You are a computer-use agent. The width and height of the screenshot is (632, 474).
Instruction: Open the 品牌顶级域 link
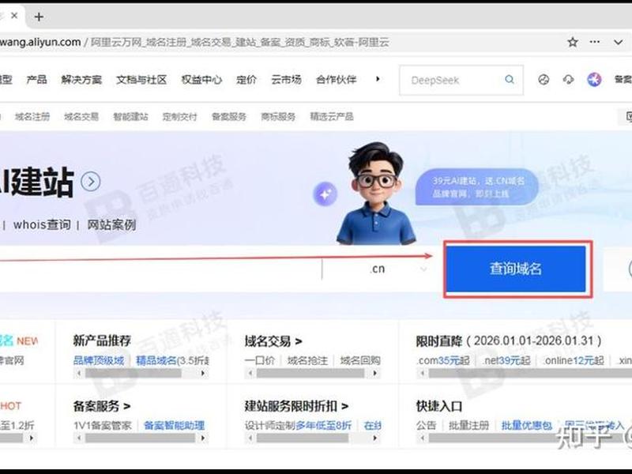99,360
